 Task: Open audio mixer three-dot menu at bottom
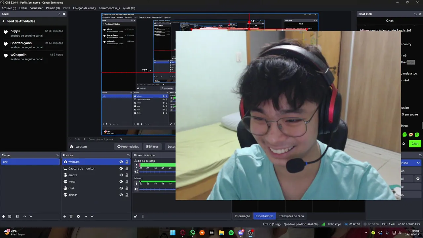click(x=143, y=217)
